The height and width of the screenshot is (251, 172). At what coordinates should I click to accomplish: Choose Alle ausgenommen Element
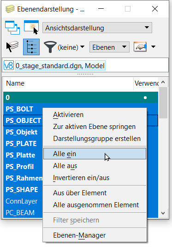click(x=95, y=205)
